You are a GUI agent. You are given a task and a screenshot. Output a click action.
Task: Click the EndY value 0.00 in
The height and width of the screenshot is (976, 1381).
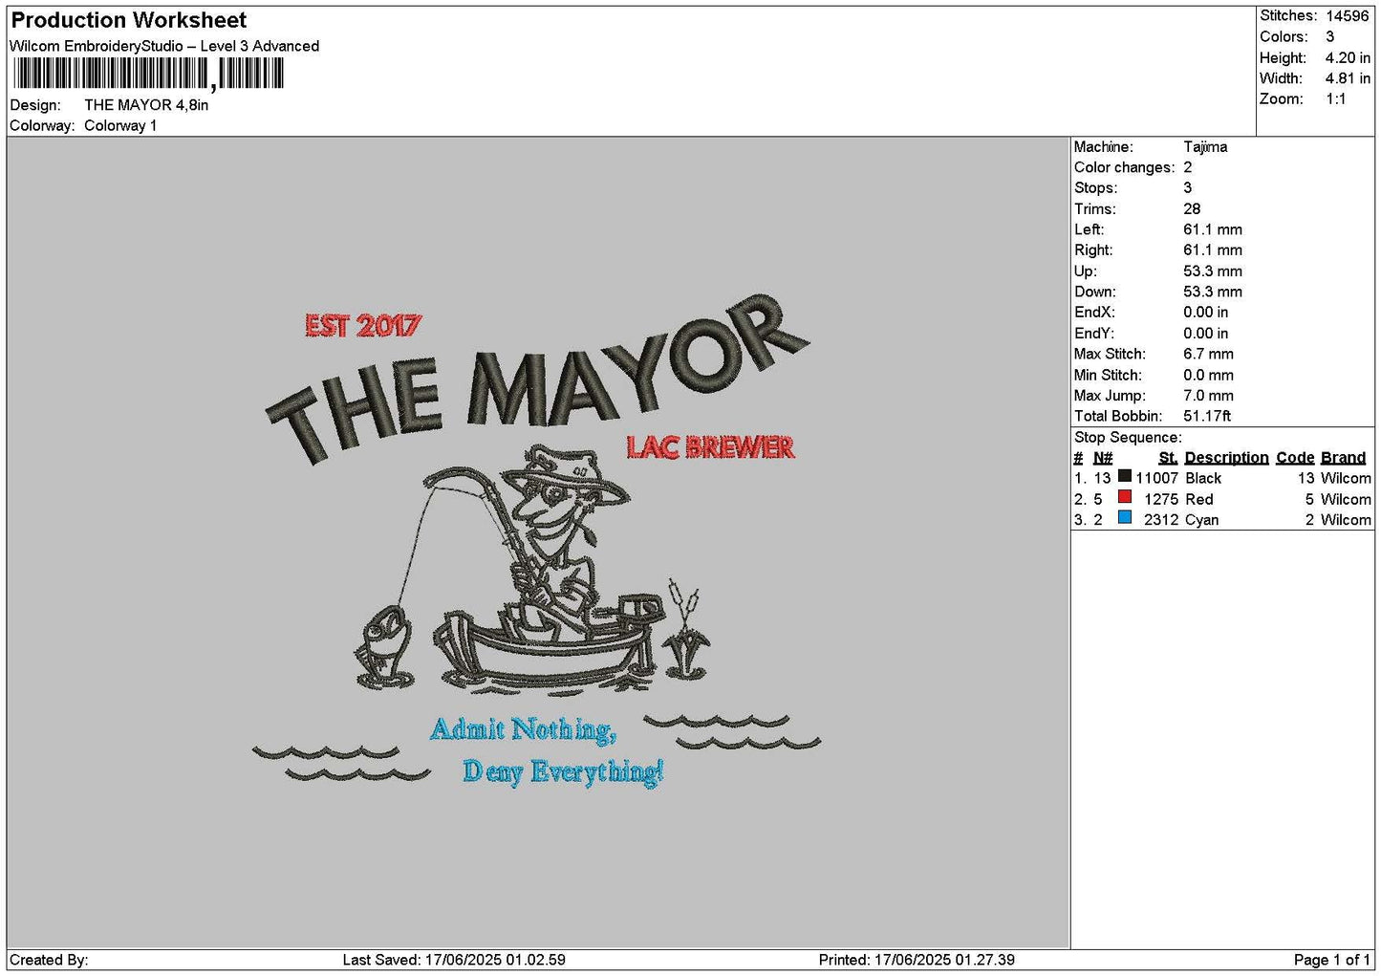click(x=1206, y=334)
